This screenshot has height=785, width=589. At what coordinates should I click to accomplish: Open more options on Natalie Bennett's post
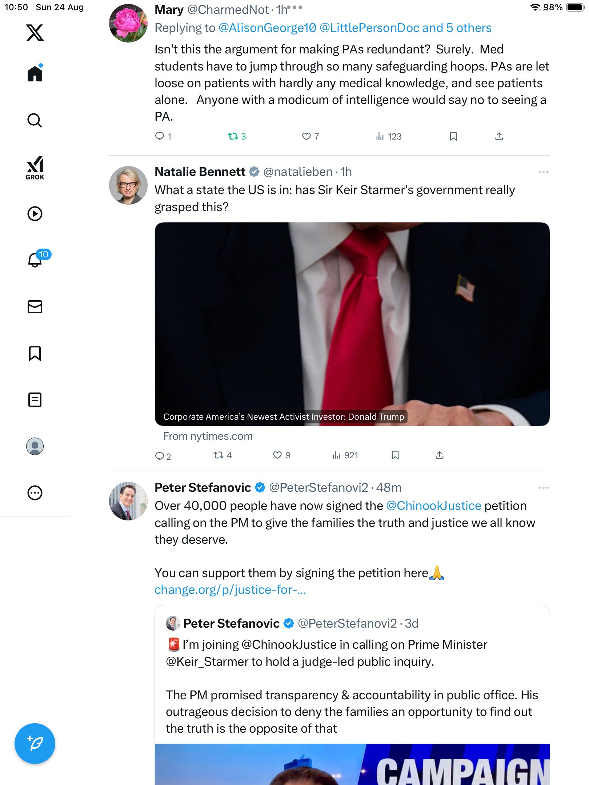(543, 172)
